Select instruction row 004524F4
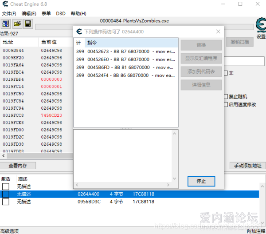This screenshot has height=234, width=266. pyautogui.click(x=126, y=75)
